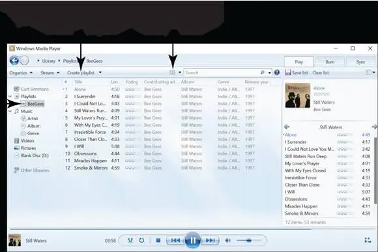Screen dimensions: 378x252
Task: Click the Save list disk icon
Action: [288, 72]
